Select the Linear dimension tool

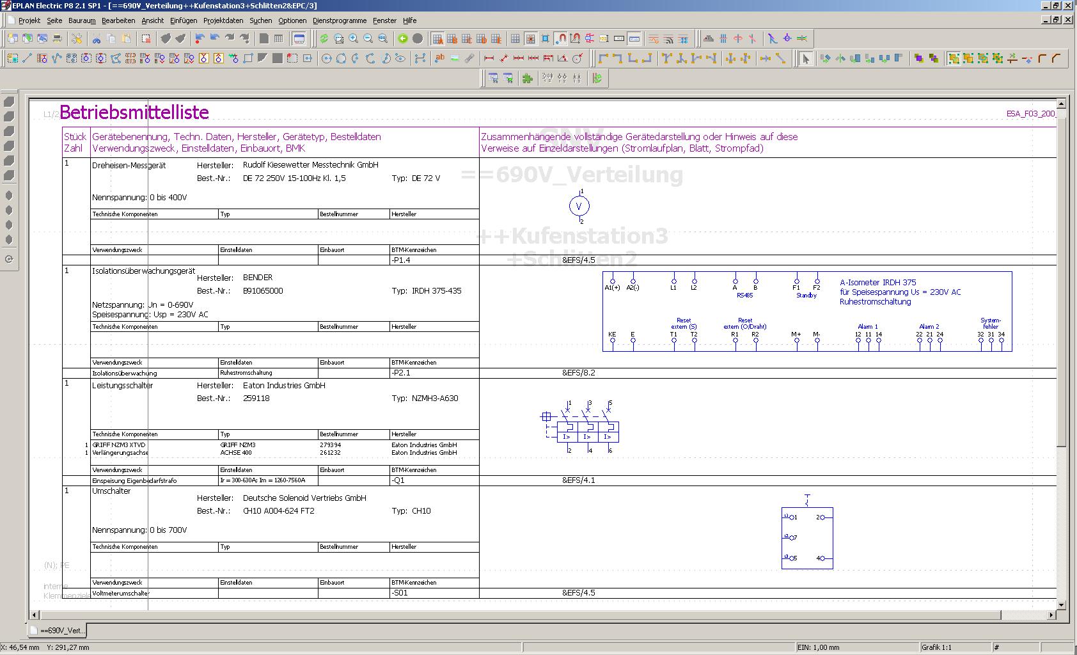(x=489, y=58)
